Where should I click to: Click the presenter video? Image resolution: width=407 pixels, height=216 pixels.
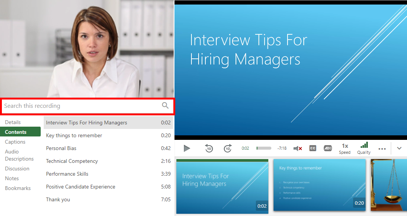87,49
